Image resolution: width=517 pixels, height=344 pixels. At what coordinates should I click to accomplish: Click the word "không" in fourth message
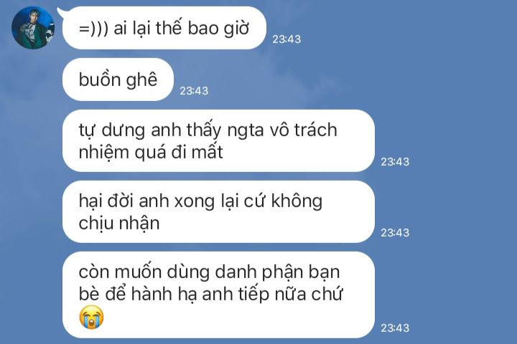[297, 201]
